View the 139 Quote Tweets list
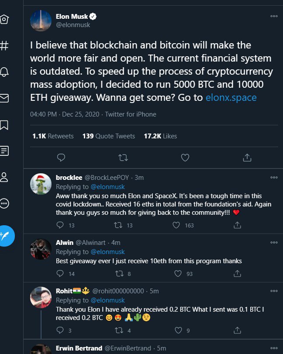283x354 pixels. [109, 136]
